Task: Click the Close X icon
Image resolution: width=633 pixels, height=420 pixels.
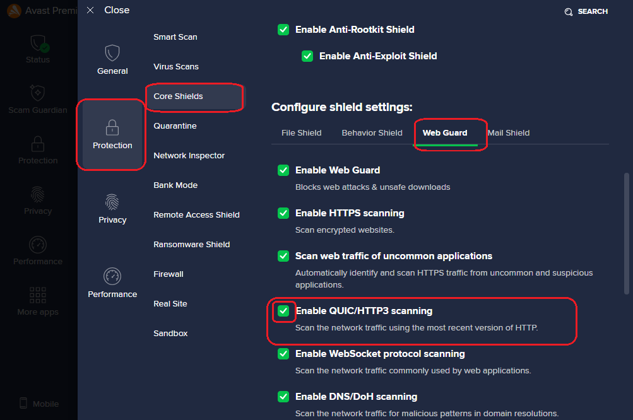Action: (90, 10)
